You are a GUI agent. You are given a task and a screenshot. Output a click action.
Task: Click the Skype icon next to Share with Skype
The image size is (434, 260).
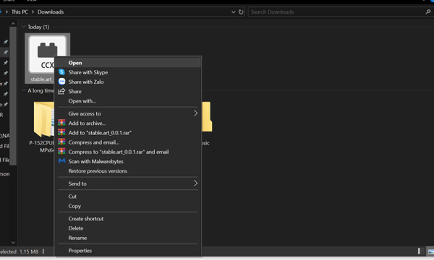click(62, 72)
